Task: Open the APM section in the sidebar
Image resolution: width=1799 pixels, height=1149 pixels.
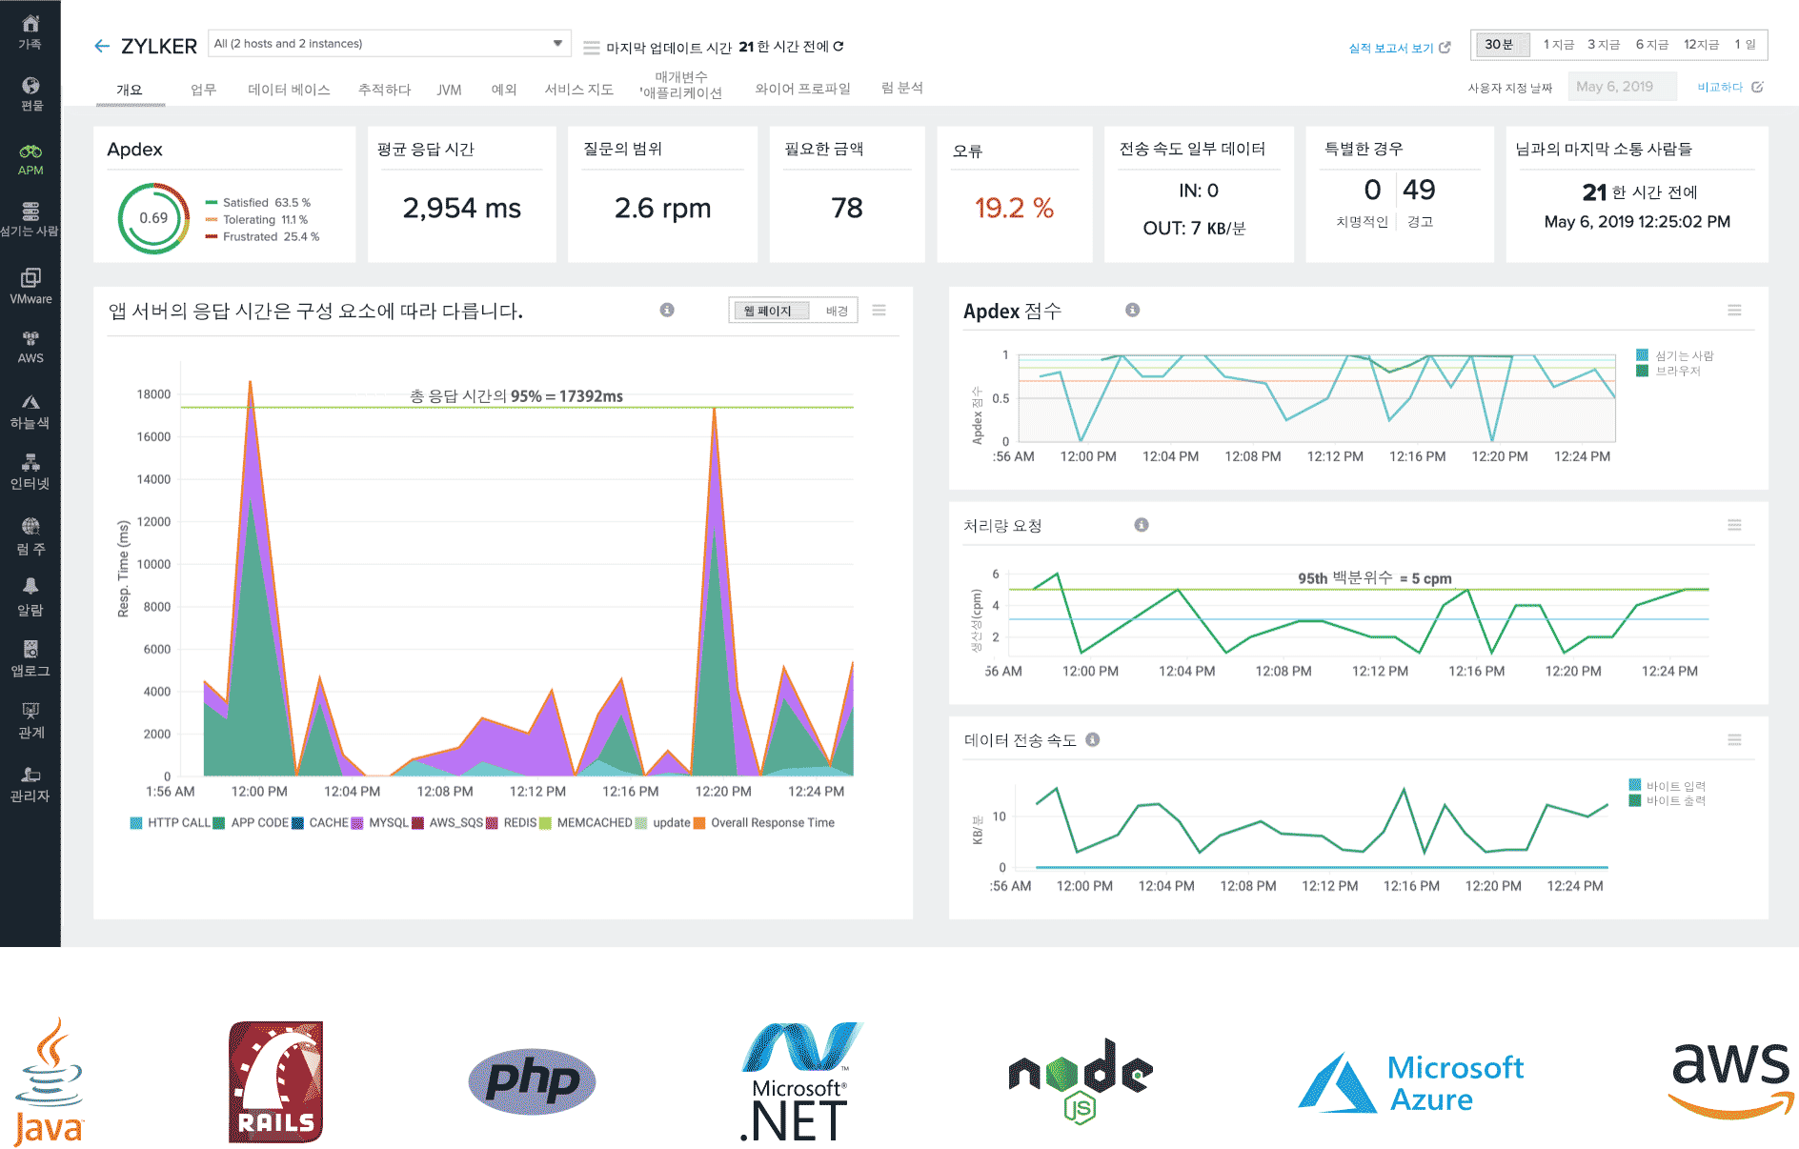Action: pos(31,162)
